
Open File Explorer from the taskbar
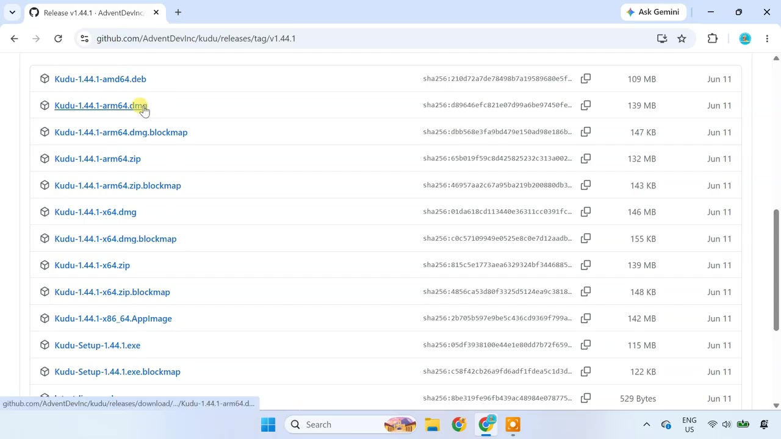(432, 424)
